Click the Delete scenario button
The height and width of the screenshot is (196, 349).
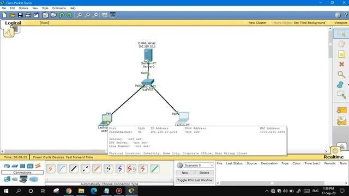click(204, 173)
